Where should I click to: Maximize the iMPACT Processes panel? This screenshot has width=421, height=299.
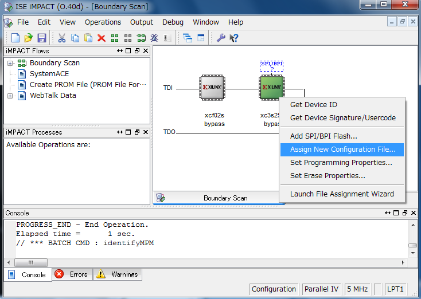pos(128,132)
